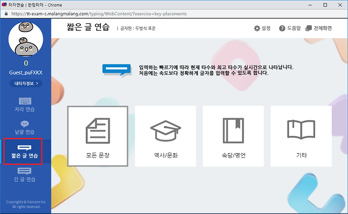This screenshot has height=214, width=348.
Task: Click the open book icon
Action: (301, 129)
